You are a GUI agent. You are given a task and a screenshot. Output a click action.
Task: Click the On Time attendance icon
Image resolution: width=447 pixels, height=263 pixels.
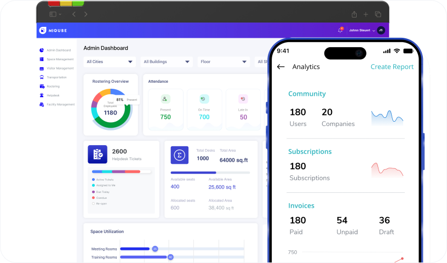pos(204,99)
